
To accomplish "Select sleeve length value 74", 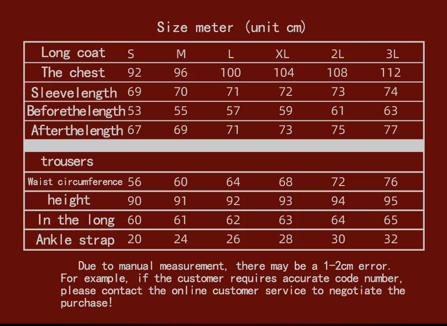I will [391, 92].
